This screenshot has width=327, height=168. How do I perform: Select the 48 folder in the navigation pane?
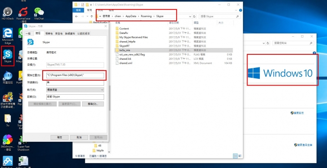(98, 145)
